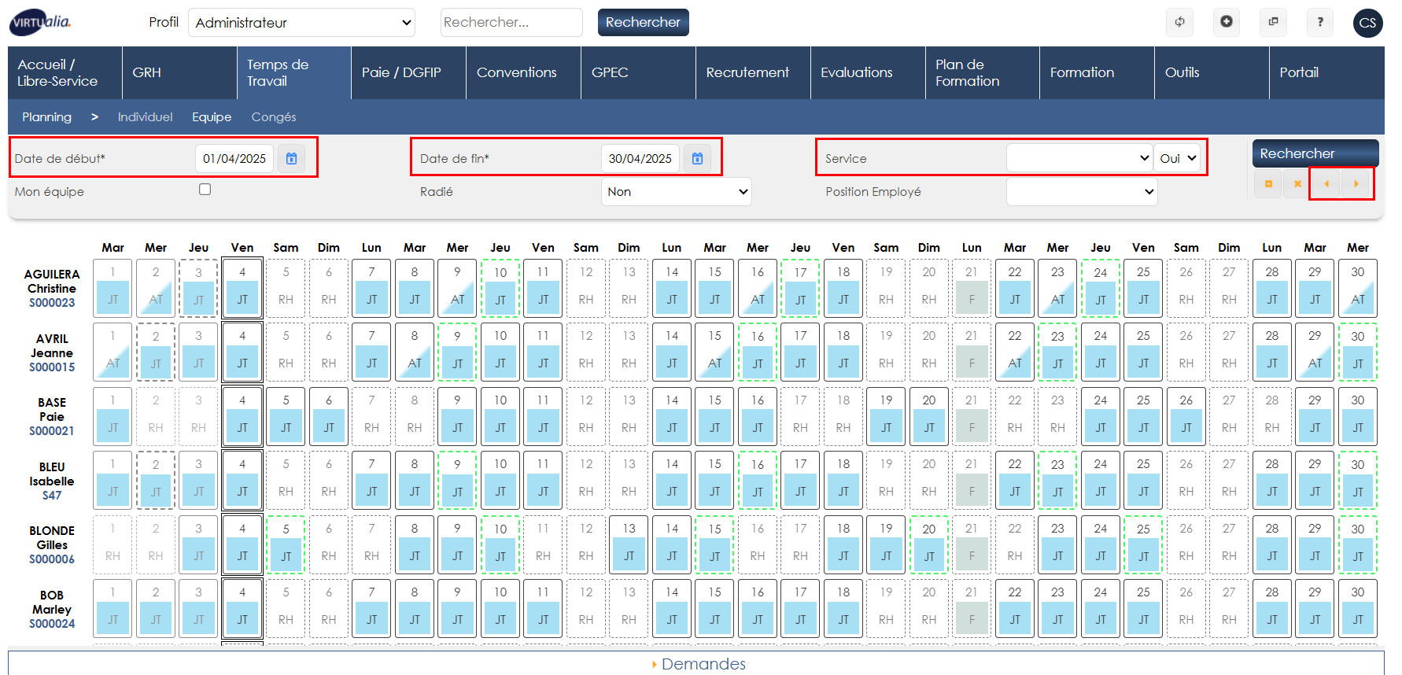Expand the Radié dropdown showing Non
Image resolution: width=1402 pixels, height=675 pixels.
(676, 192)
